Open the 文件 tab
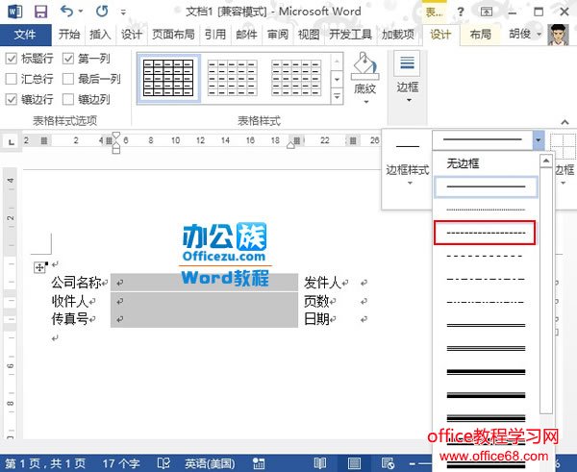 (x=25, y=35)
